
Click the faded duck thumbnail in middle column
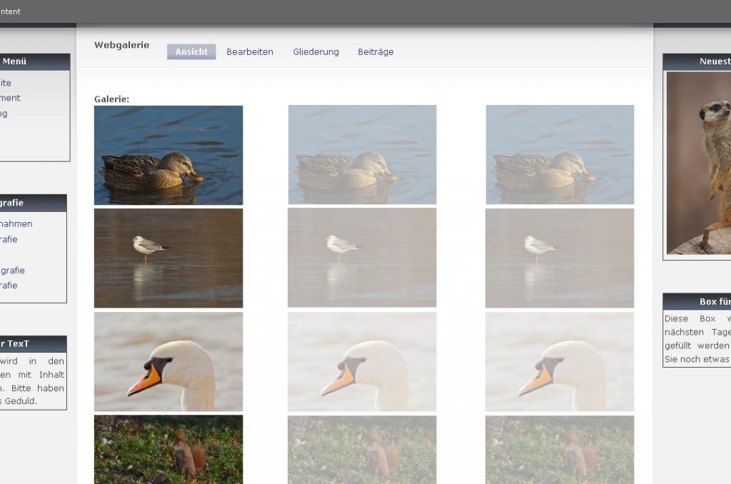point(362,155)
